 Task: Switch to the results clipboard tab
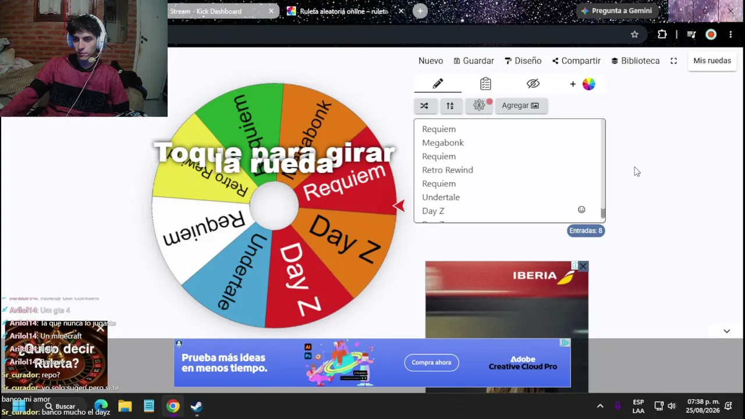point(485,84)
